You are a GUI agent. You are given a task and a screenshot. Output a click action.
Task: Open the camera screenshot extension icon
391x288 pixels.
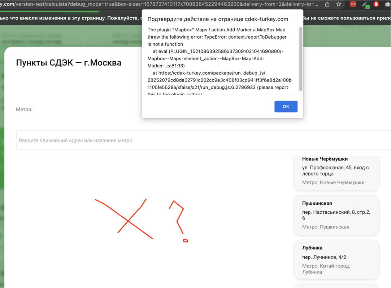[388, 4]
